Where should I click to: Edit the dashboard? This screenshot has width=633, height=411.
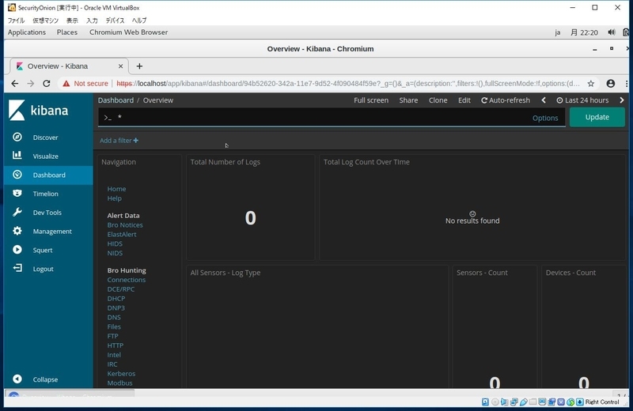(x=464, y=100)
